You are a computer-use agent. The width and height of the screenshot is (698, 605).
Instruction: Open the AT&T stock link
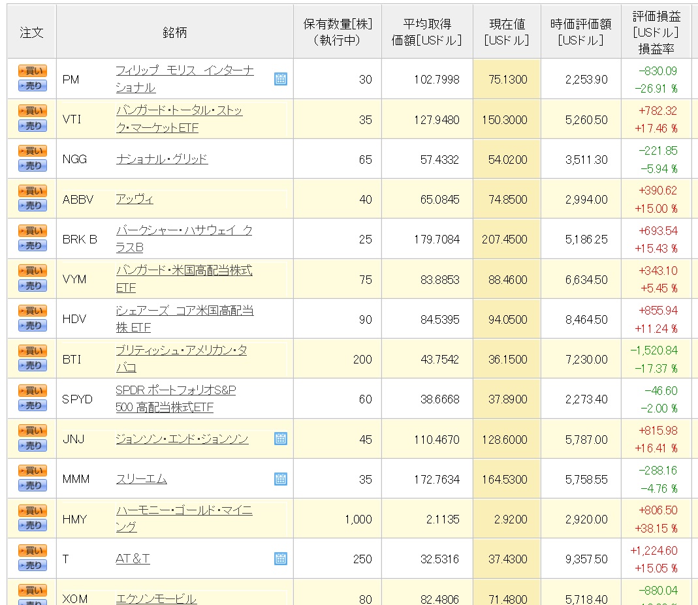click(132, 558)
